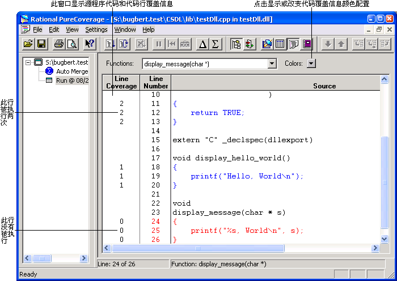
Task: Open the Edit menu
Action: (54, 29)
